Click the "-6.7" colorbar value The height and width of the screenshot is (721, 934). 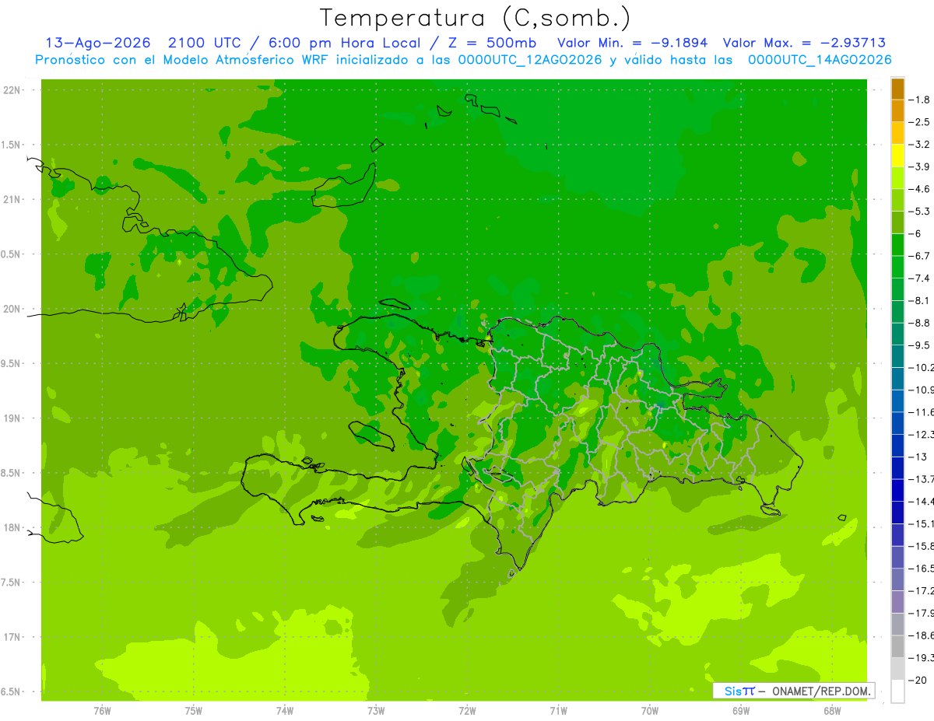coord(919,256)
